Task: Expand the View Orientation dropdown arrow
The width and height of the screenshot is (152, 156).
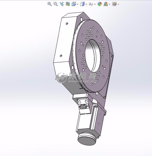Action: [x=78, y=4]
